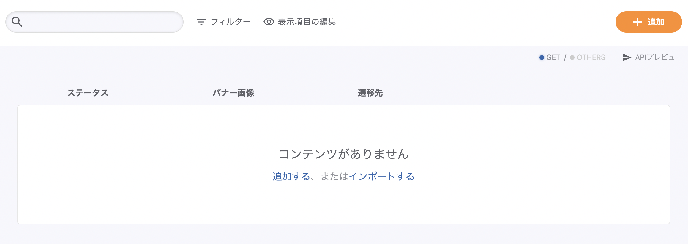Image resolution: width=688 pixels, height=244 pixels.
Task: Click the 遷移先 column header
Action: 370,93
